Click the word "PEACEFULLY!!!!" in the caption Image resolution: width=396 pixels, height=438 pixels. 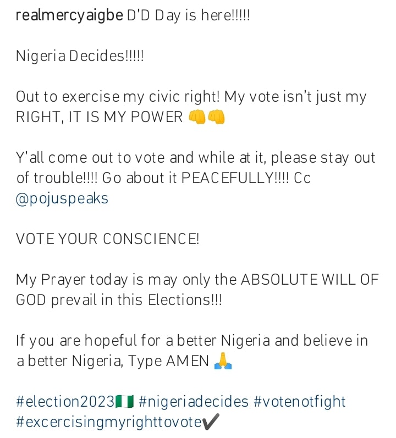point(235,178)
